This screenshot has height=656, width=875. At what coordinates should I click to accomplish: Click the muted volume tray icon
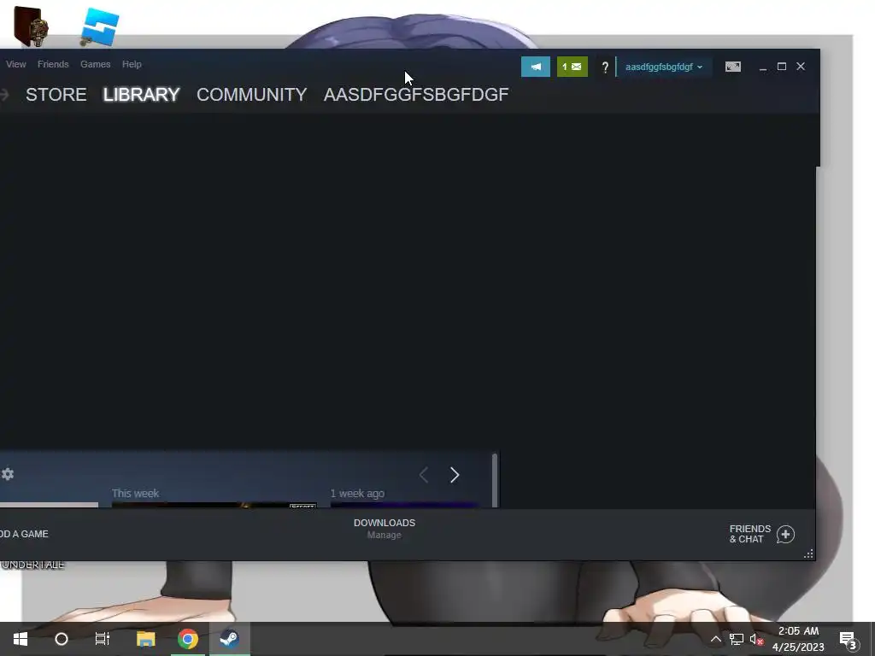click(756, 639)
